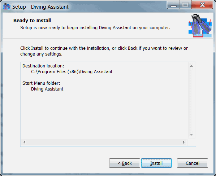The height and width of the screenshot is (176, 216).
Task: Click the "Ready to Install" heading
Action: tap(32, 20)
